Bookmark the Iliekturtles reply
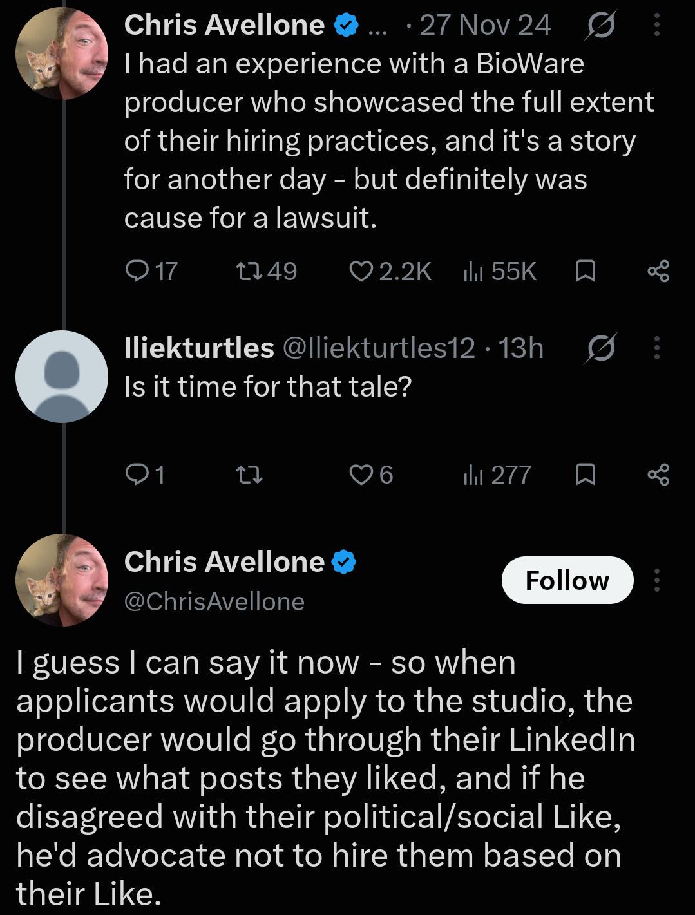The width and height of the screenshot is (695, 915). pos(584,476)
